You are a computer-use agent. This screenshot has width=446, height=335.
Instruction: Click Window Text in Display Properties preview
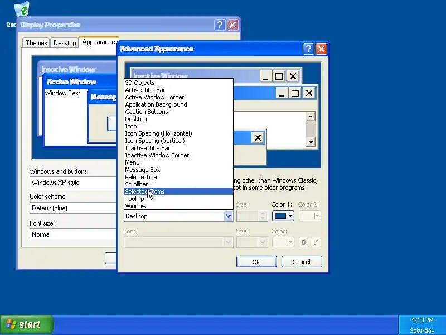62,93
